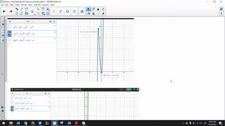The height and width of the screenshot is (126, 225).
Task: Open the File menu
Action: coord(2,5)
